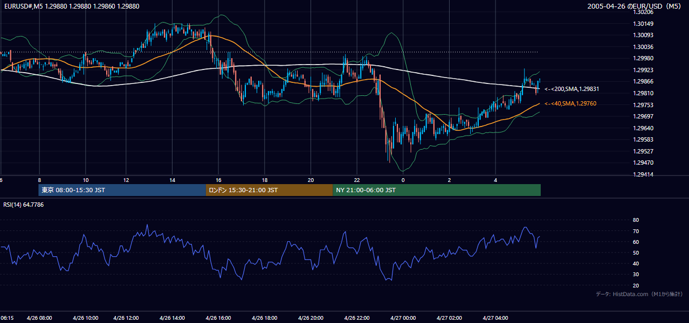Image resolution: width=689 pixels, height=323 pixels.
Task: Click the 4/26 22:00 time axis label
Action: coord(357,318)
